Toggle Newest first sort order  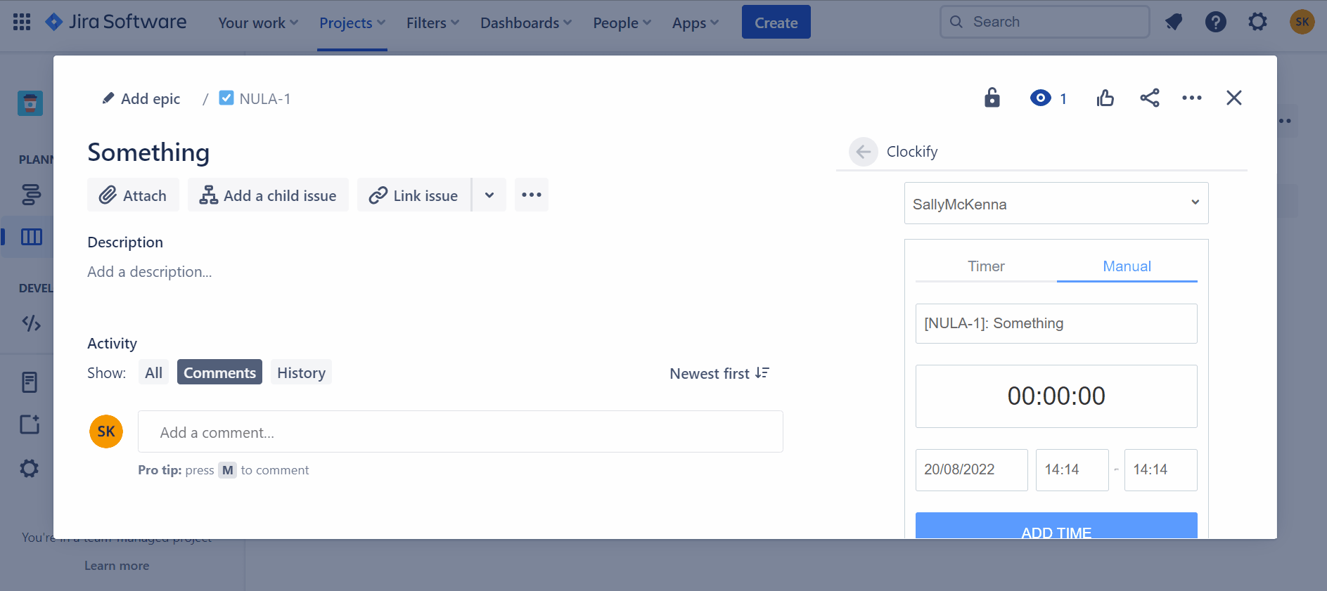click(719, 373)
